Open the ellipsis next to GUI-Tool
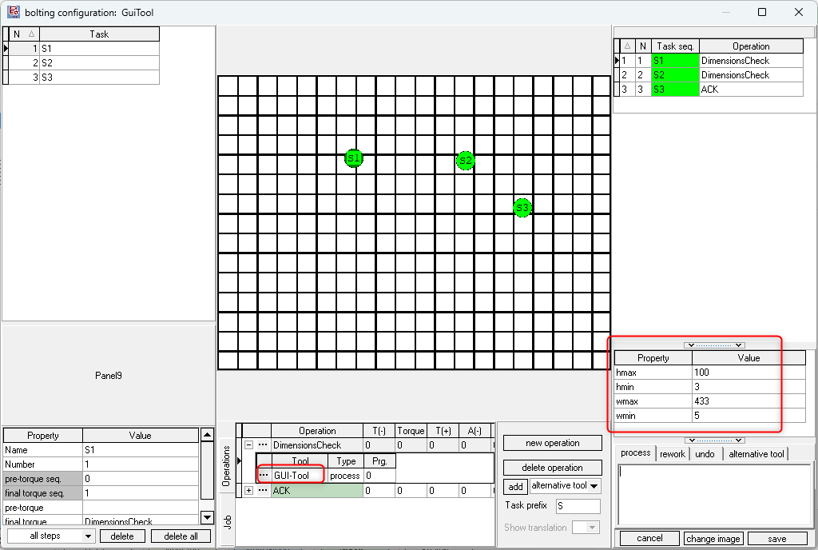The image size is (818, 550). [x=264, y=476]
